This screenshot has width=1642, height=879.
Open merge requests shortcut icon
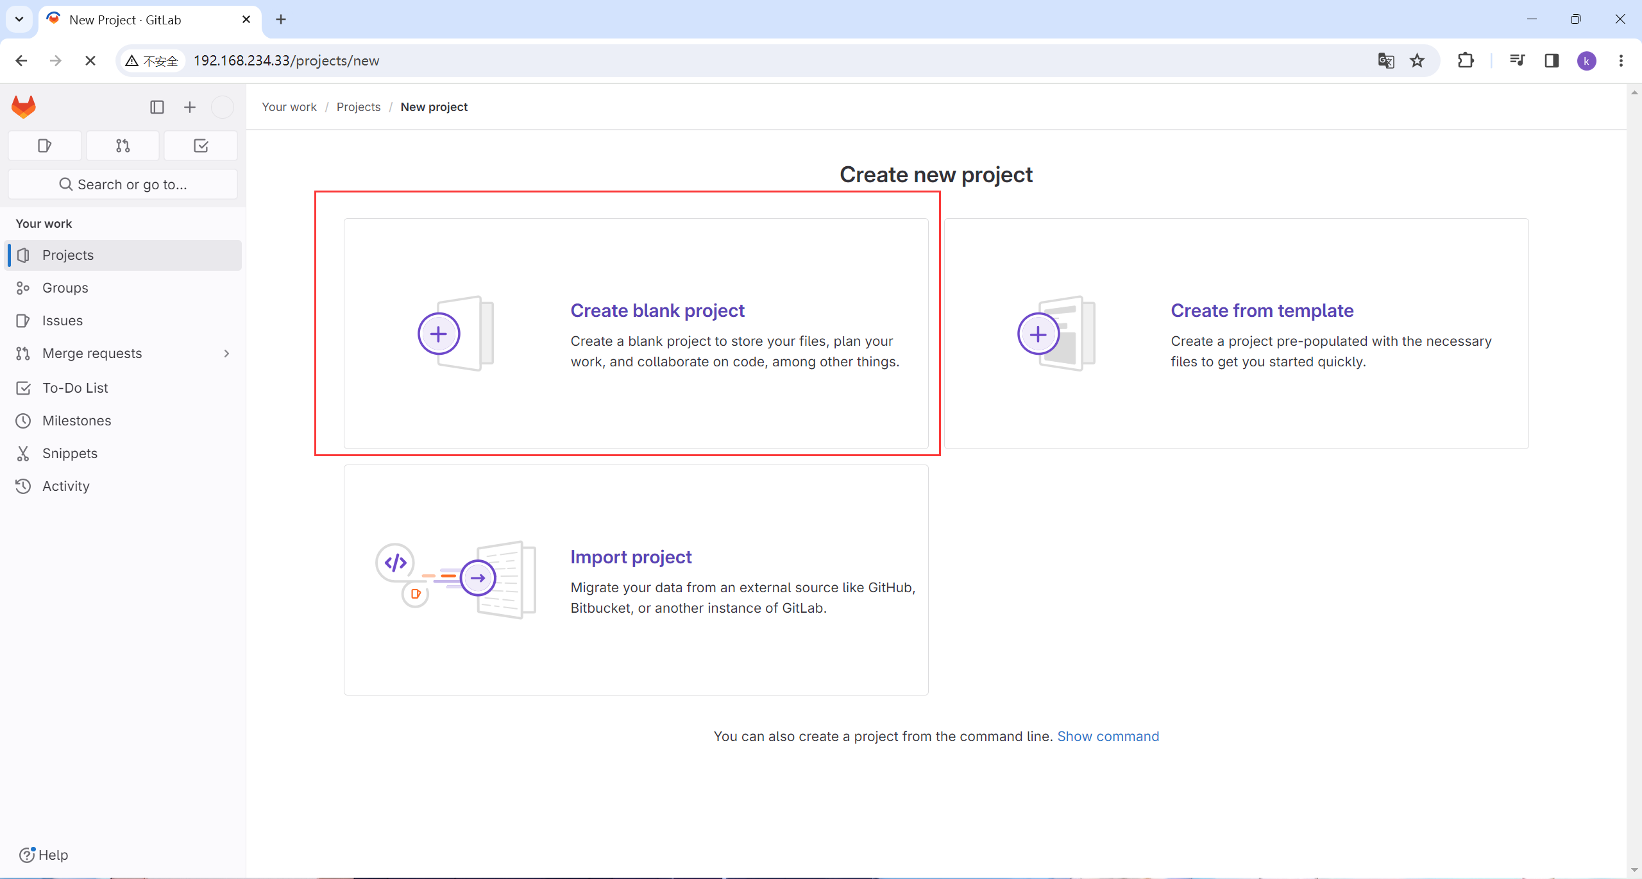tap(123, 146)
